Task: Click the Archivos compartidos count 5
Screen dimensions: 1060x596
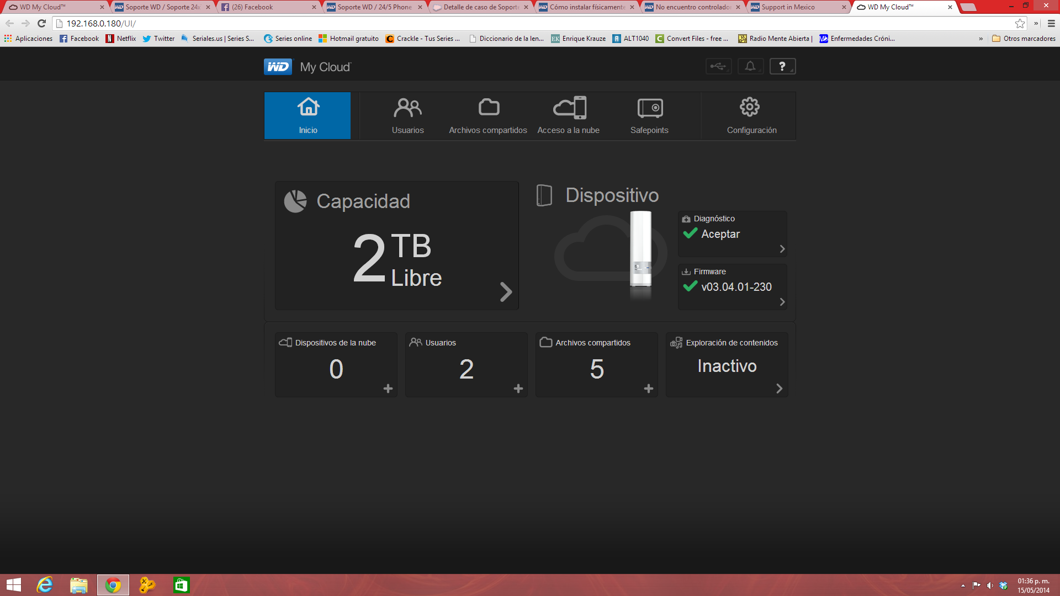Action: click(597, 369)
